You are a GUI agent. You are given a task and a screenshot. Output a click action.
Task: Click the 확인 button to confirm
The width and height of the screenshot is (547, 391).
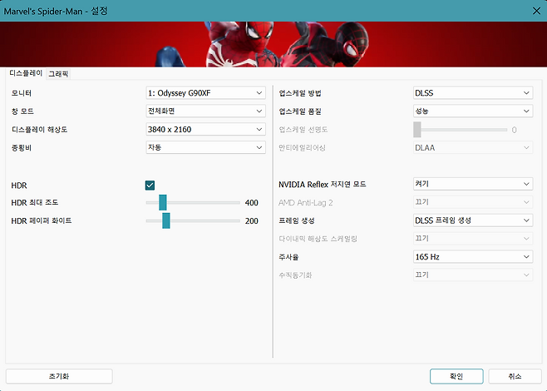456,376
